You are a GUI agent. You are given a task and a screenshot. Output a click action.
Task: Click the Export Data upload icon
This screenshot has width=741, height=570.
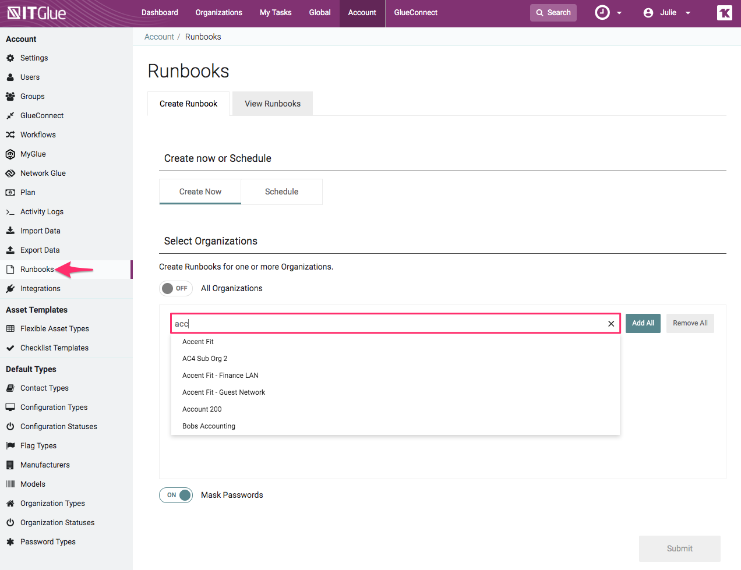tap(10, 250)
